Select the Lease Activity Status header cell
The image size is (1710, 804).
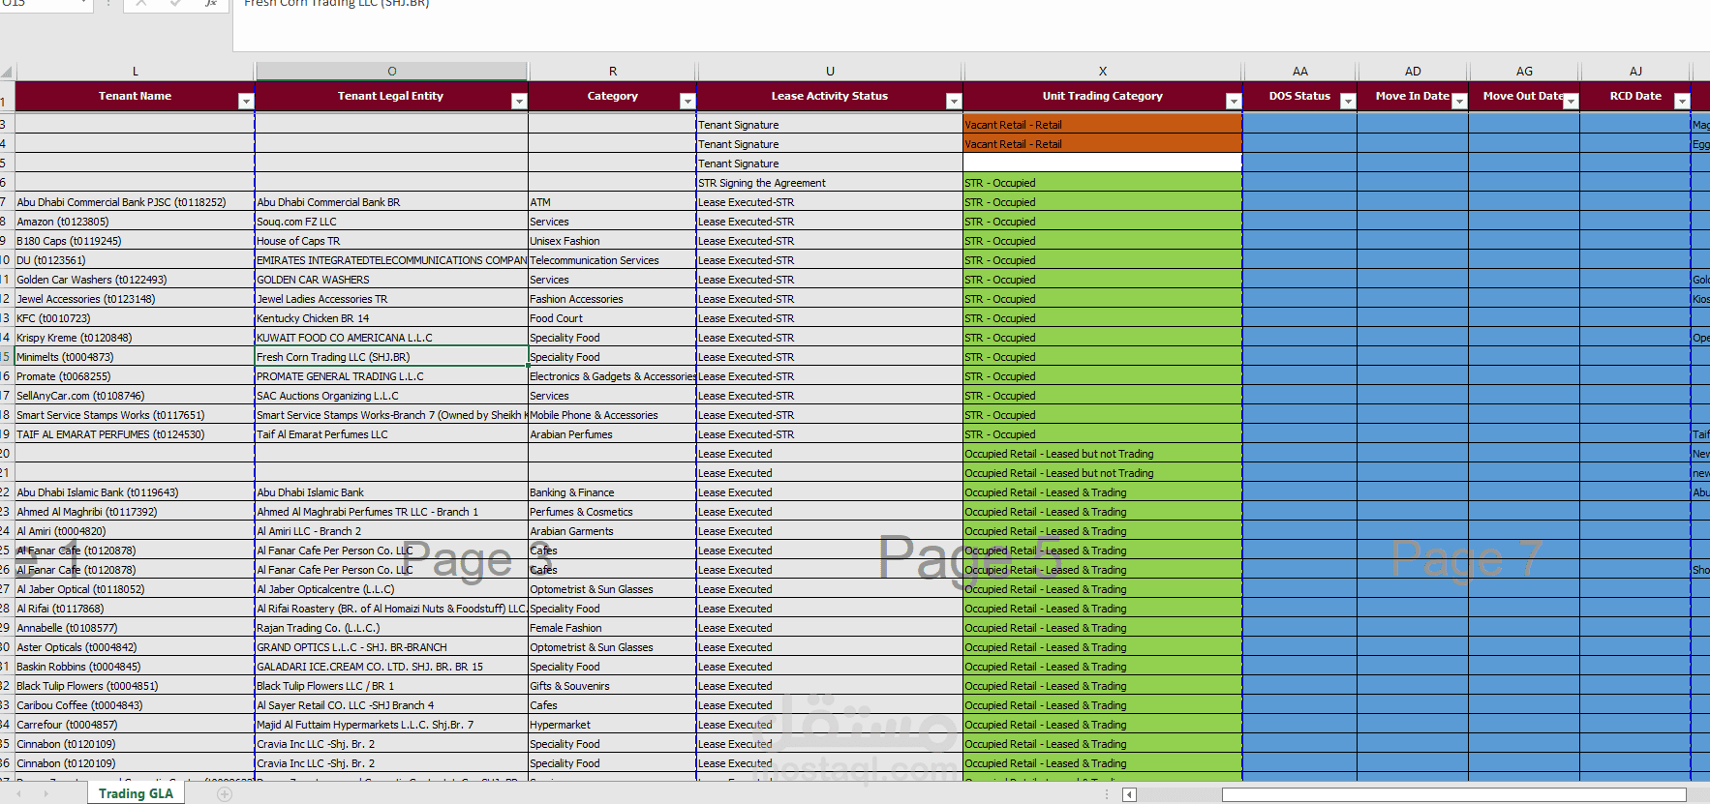(830, 97)
